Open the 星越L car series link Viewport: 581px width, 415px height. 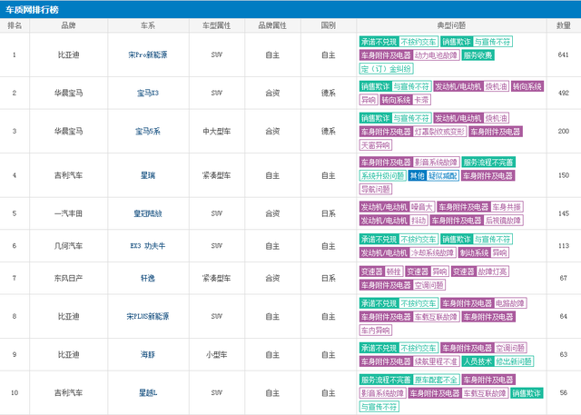point(148,393)
